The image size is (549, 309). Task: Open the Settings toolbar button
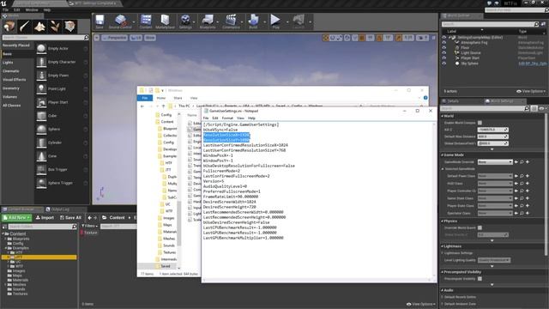coord(185,21)
